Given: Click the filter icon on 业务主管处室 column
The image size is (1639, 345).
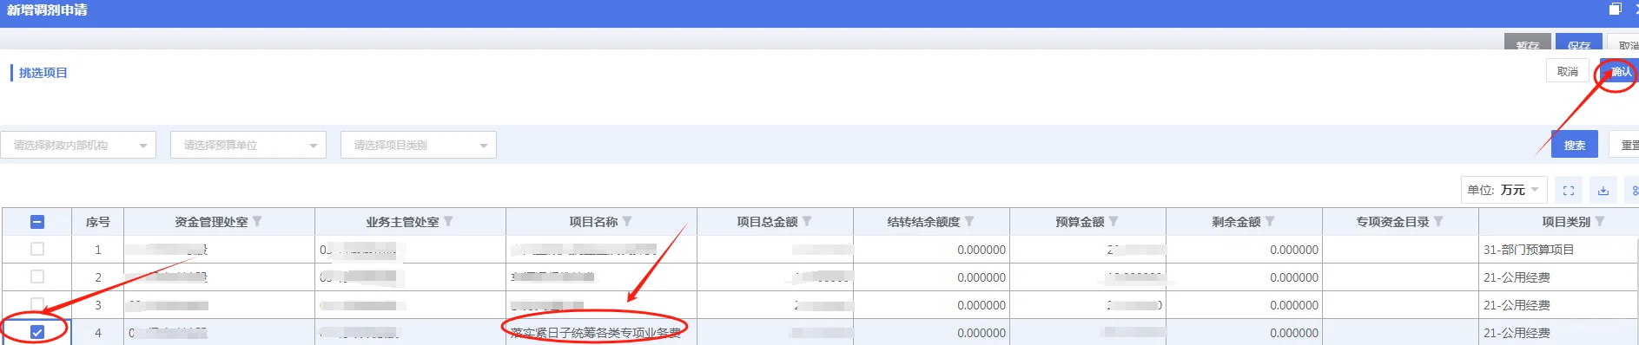Looking at the screenshot, I should (x=448, y=222).
